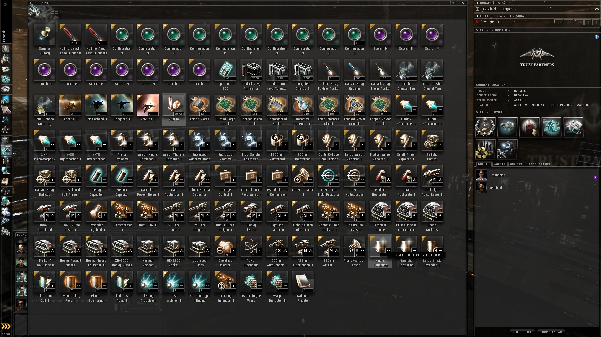Click Draendalok's portrait in the Guests list

tap(481, 175)
